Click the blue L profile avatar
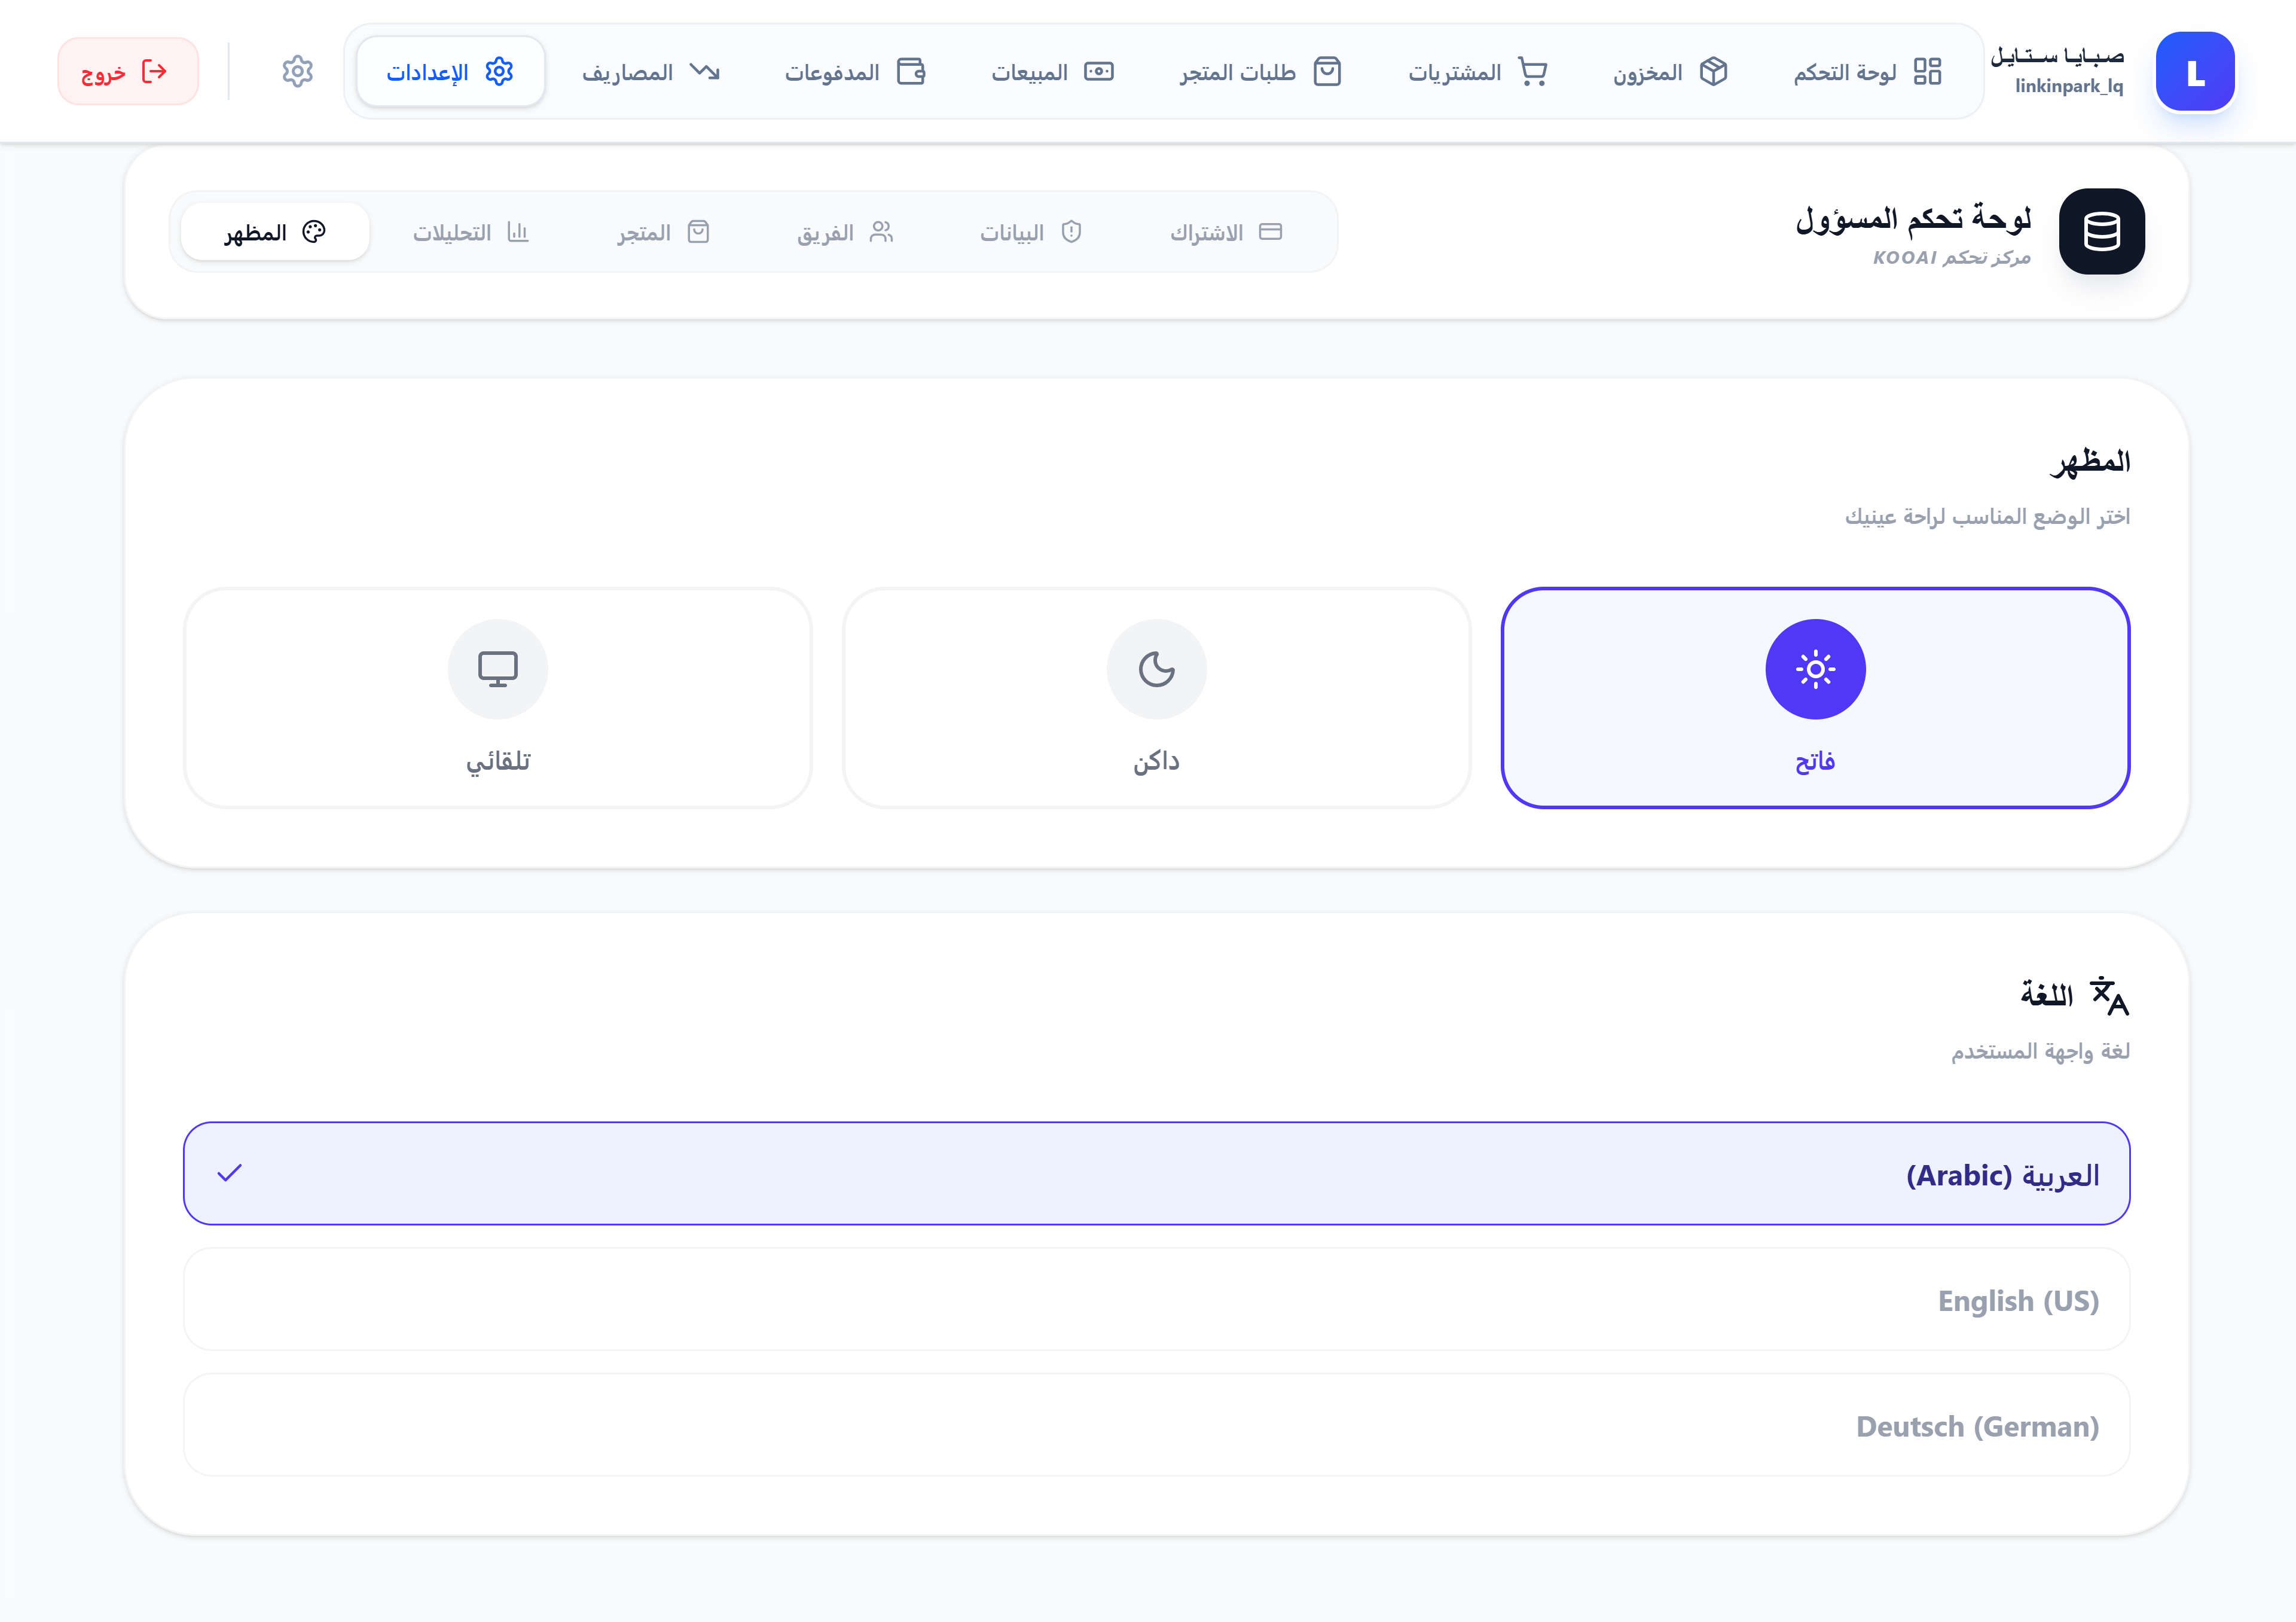The width and height of the screenshot is (2296, 1622). pos(2195,72)
